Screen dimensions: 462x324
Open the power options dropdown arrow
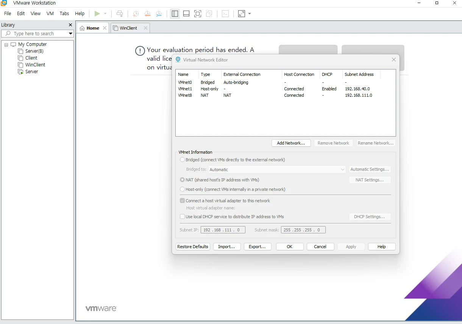coord(105,14)
